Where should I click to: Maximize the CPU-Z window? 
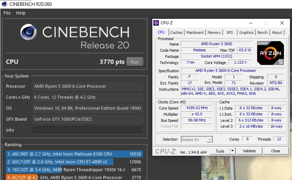pos(266,23)
